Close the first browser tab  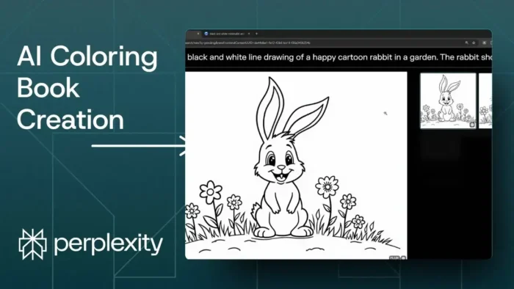(198, 34)
